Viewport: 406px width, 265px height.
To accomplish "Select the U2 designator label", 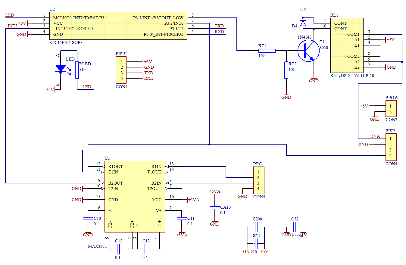I will [52, 10].
